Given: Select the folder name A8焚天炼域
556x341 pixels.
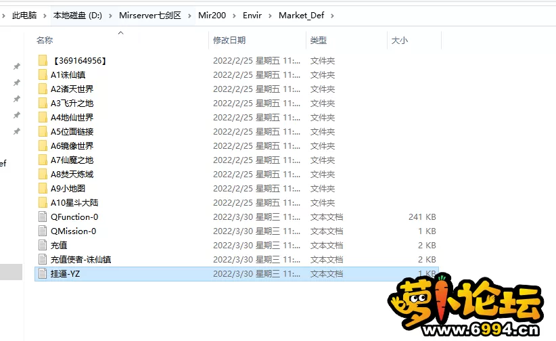Looking at the screenshot, I should [72, 175].
